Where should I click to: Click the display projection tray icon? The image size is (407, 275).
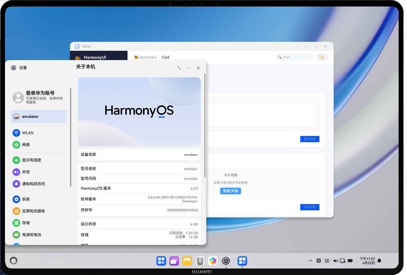click(x=343, y=261)
